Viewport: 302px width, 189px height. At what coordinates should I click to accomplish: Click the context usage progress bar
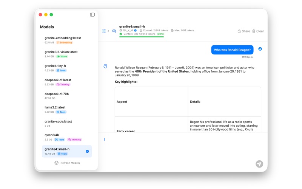pyautogui.click(x=142, y=37)
